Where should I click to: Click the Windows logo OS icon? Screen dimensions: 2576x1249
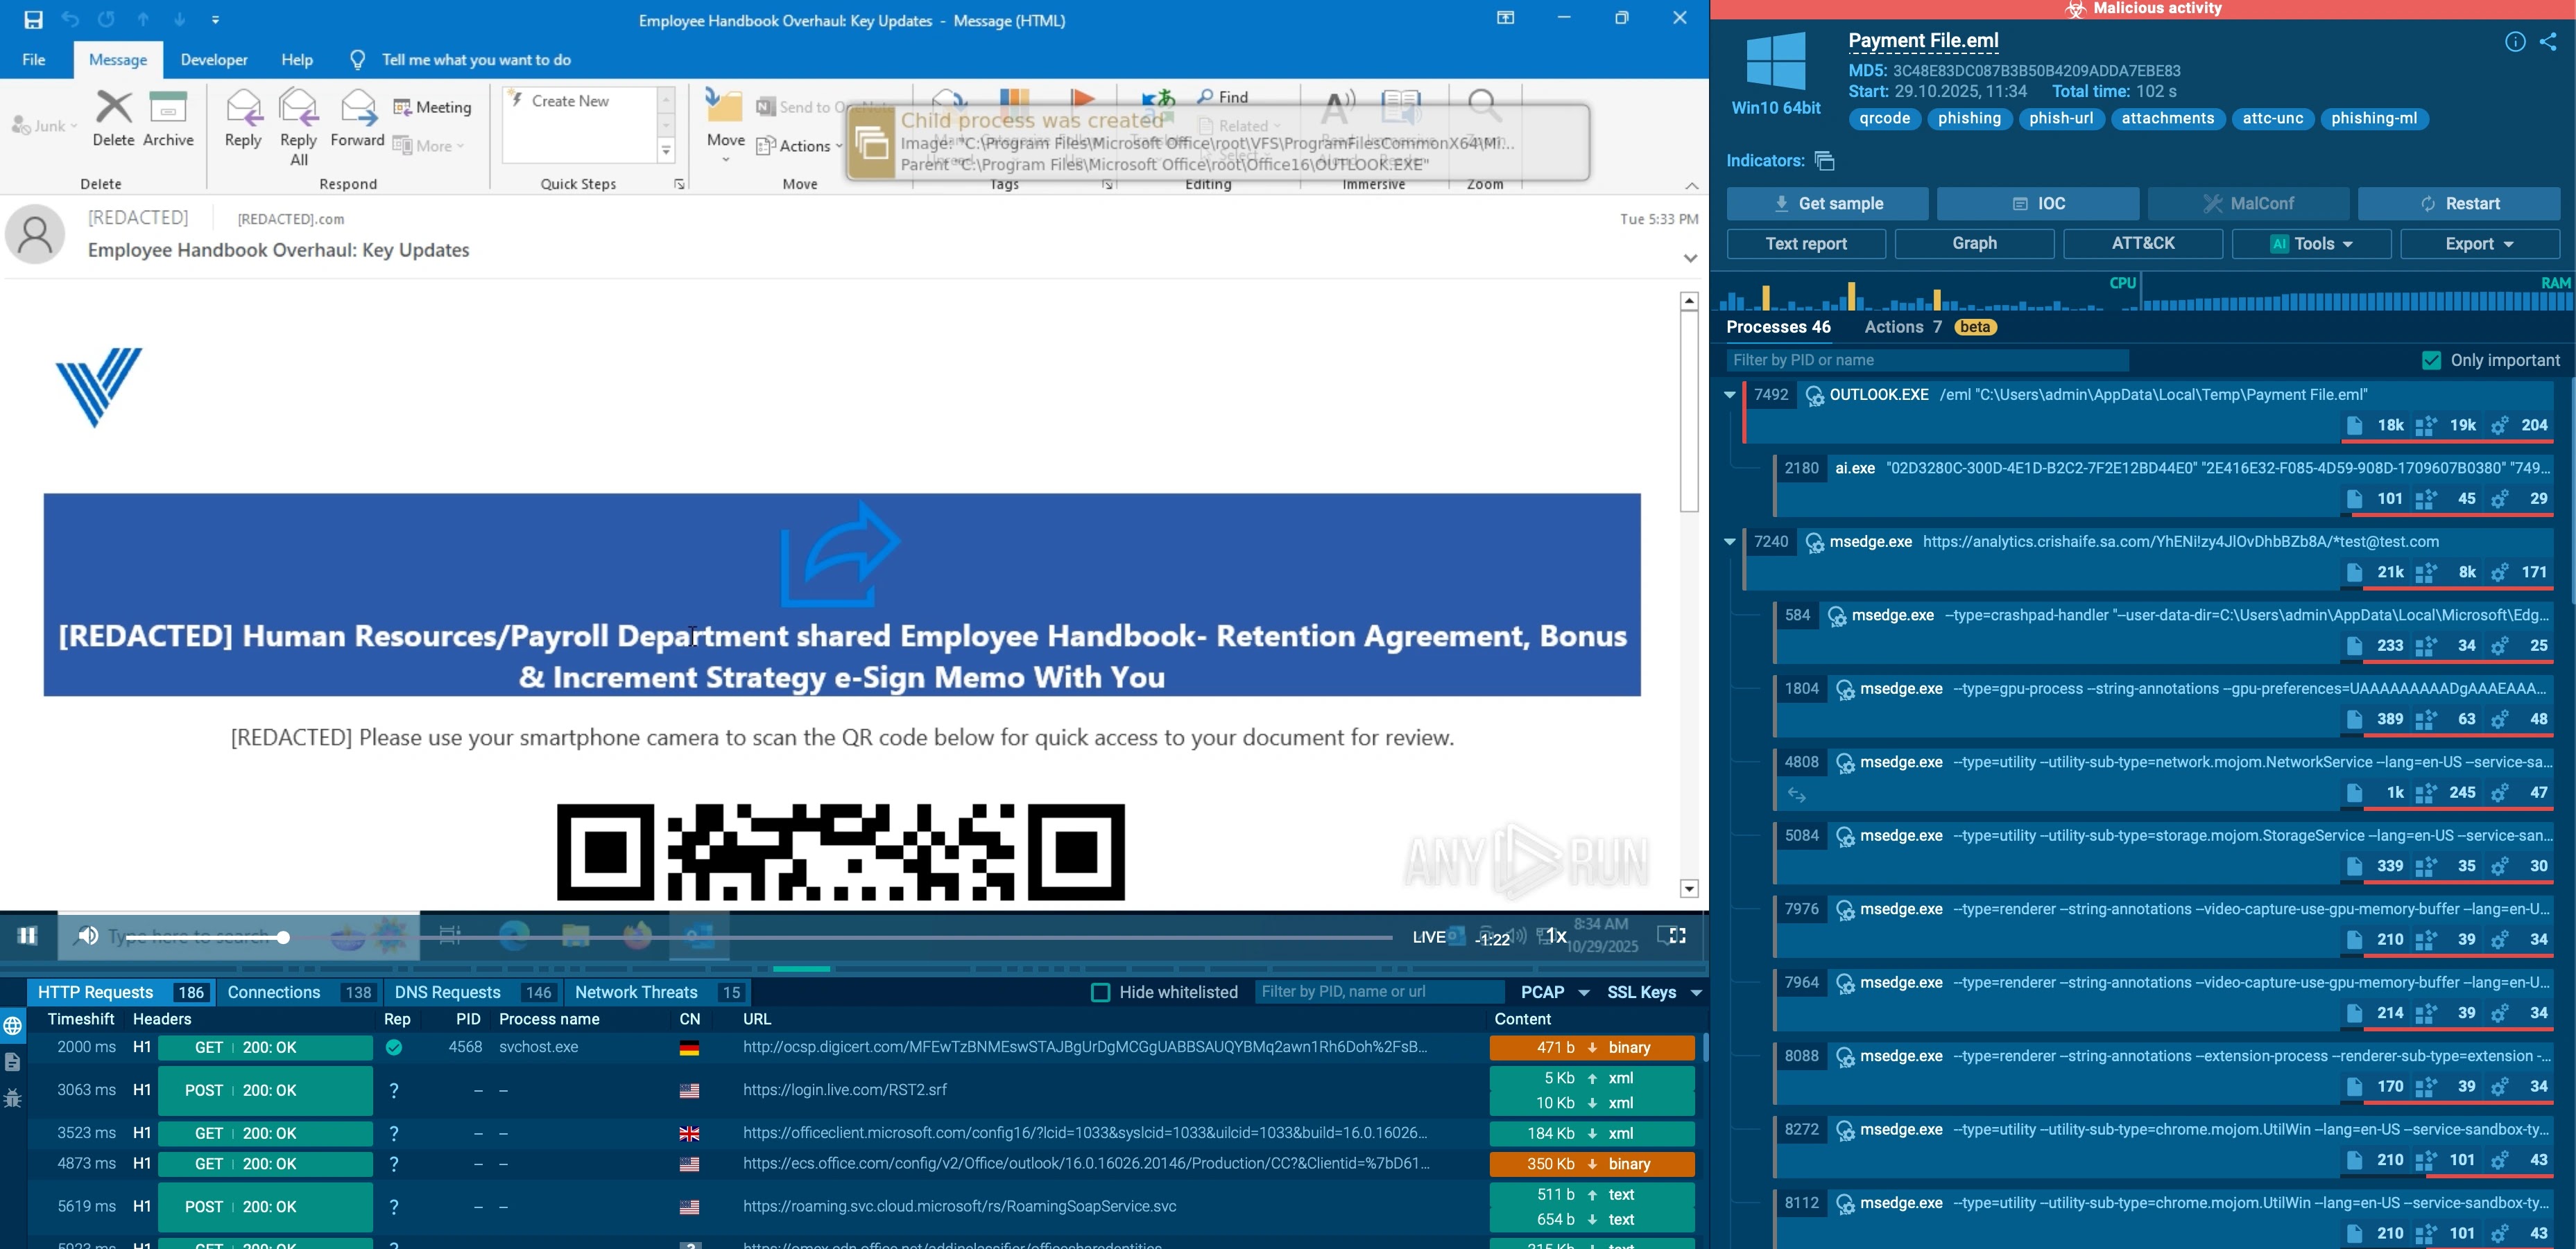1776,61
